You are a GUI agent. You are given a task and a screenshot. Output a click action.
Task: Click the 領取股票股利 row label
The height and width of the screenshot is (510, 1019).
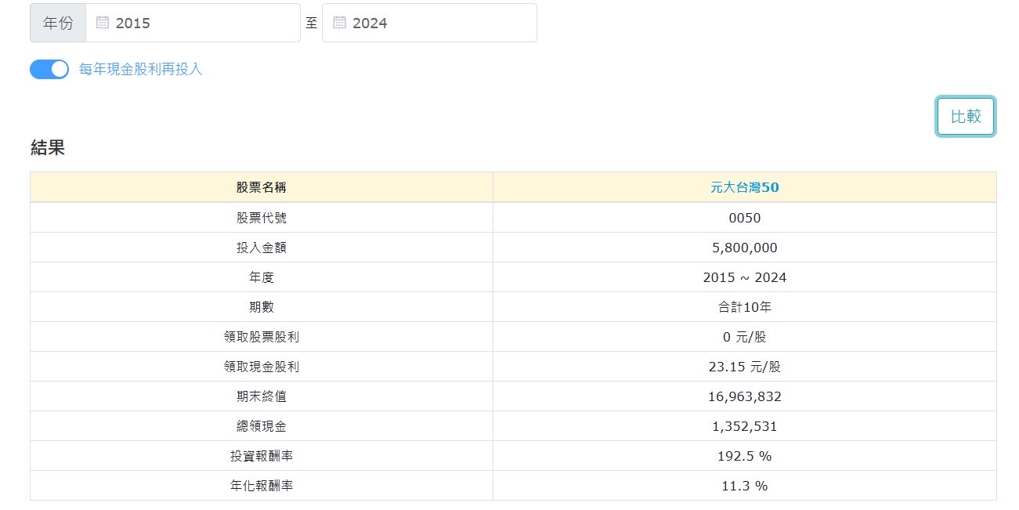point(262,337)
